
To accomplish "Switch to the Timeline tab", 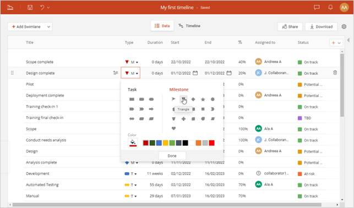I will pyautogui.click(x=189, y=26).
